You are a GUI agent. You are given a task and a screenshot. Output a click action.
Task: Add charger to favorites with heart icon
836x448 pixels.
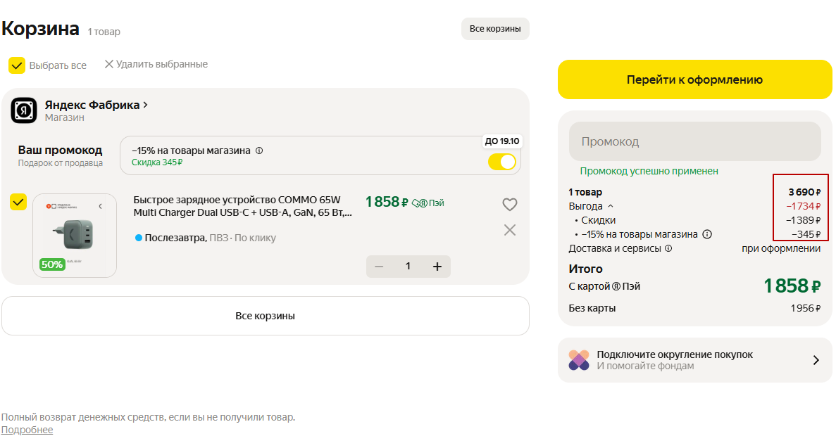[510, 205]
